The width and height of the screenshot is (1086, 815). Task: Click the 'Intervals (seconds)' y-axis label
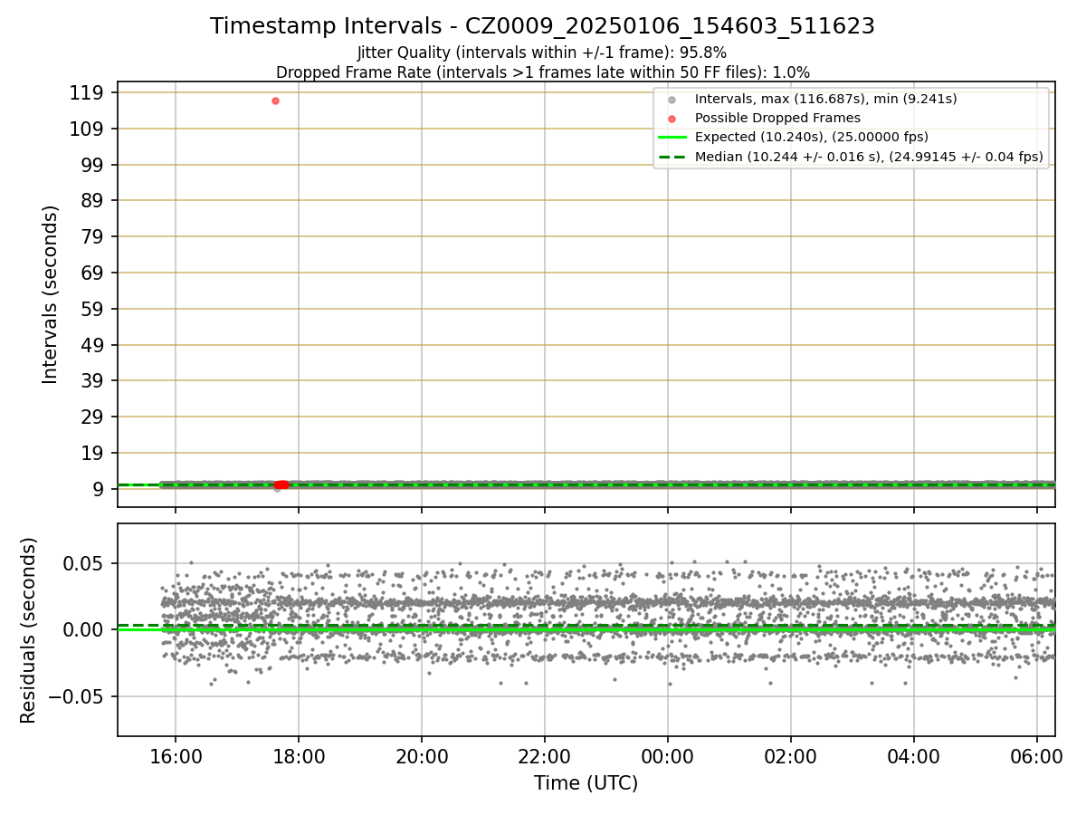(x=51, y=294)
